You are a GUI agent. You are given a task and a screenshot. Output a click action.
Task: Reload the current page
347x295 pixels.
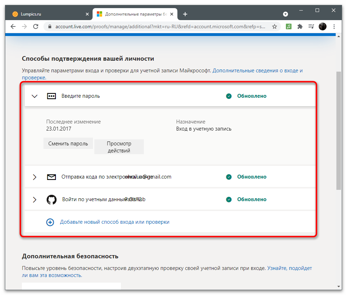point(36,26)
